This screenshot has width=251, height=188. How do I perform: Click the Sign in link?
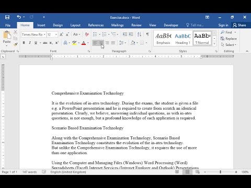[x=223, y=25]
